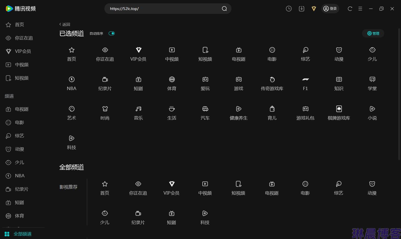Viewport: 401px width, 239px height.
Task: Click 登录 login button
Action: 330,9
